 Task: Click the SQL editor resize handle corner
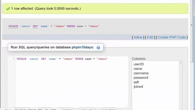[127, 106]
